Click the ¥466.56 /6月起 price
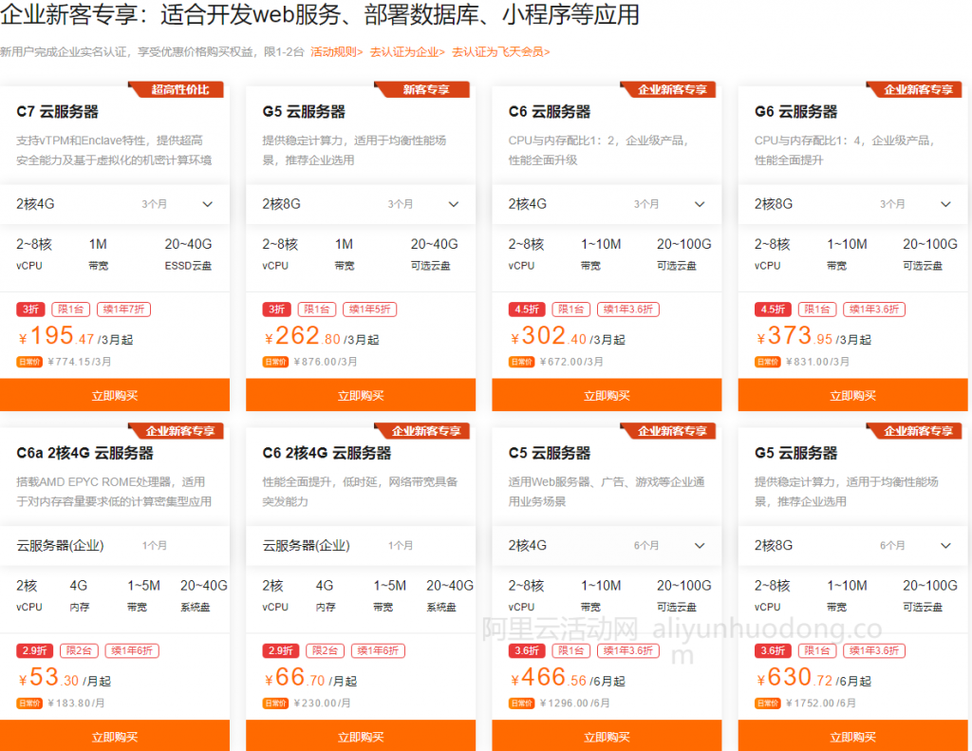The width and height of the screenshot is (972, 751). 568,677
